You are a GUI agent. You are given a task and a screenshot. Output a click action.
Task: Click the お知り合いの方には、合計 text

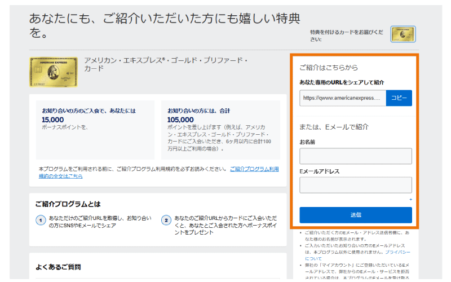pyautogui.click(x=199, y=111)
